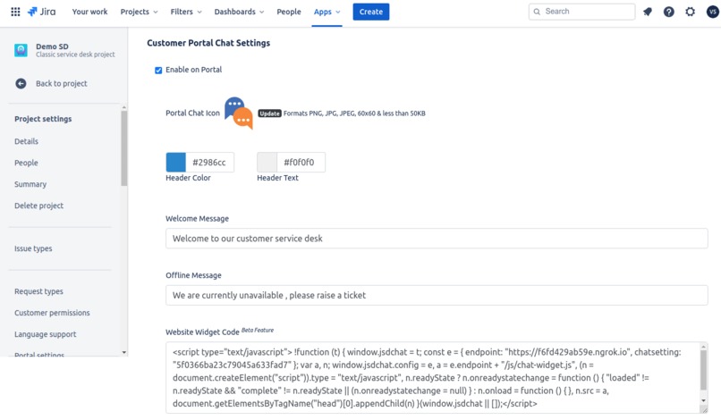Open Customer permissions in sidebar
721x420 pixels.
point(52,313)
